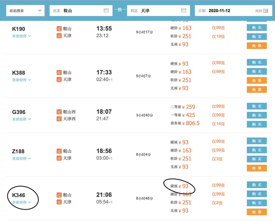Click the icon in the 出发 鞍山 field
275x221 pixels.
click(x=106, y=11)
